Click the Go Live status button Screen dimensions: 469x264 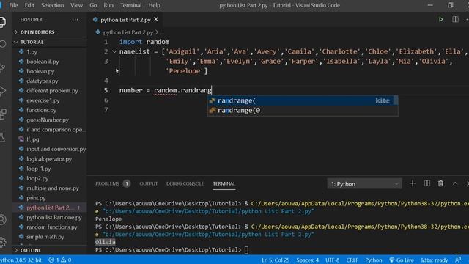tap(402, 260)
